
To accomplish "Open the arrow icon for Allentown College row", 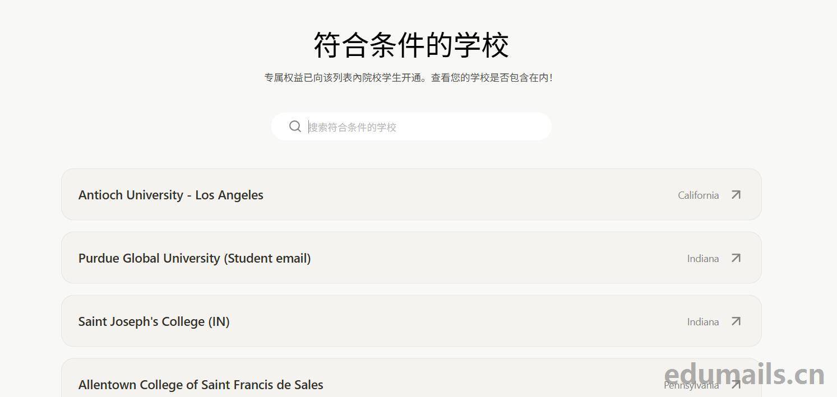I will (736, 385).
